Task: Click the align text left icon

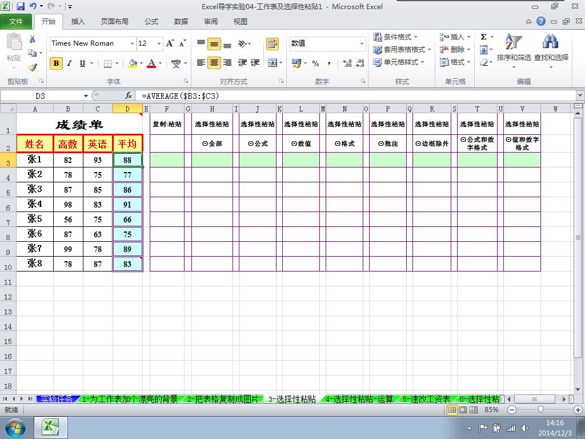Action: point(201,63)
